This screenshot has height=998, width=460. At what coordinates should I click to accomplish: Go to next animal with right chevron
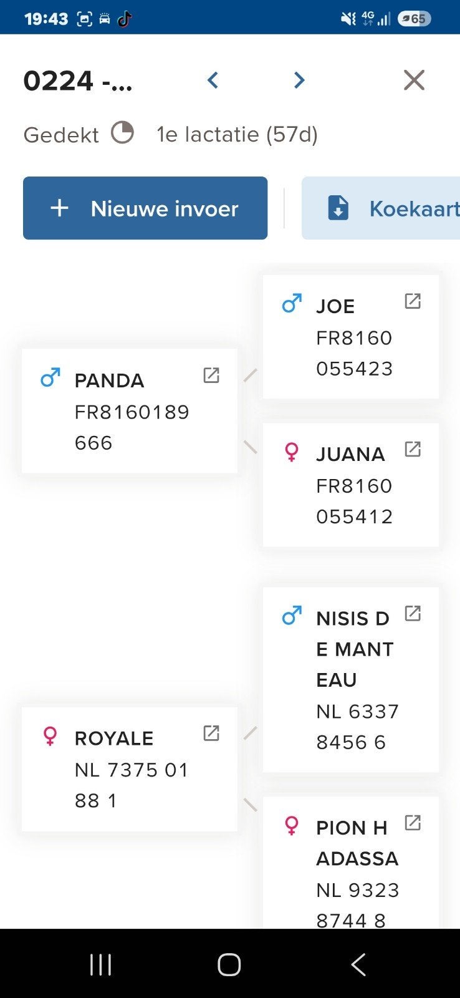pos(299,80)
